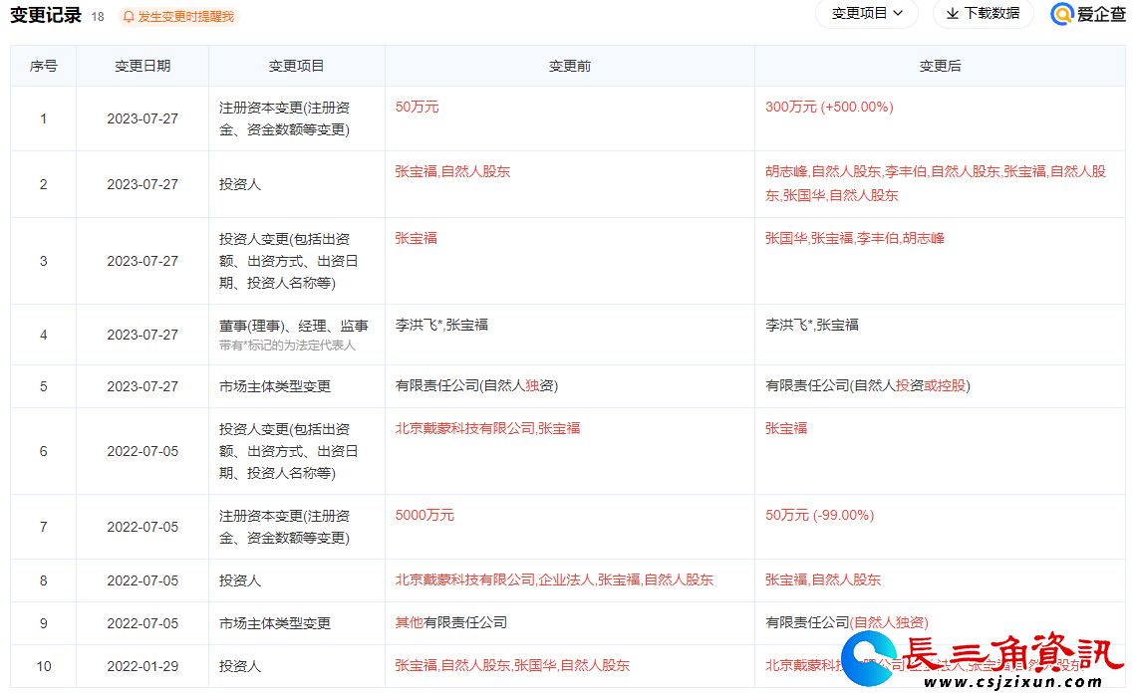Image resolution: width=1133 pixels, height=693 pixels.
Task: Open 李洪飞 in row 4 变更前 column
Action: coord(417,325)
